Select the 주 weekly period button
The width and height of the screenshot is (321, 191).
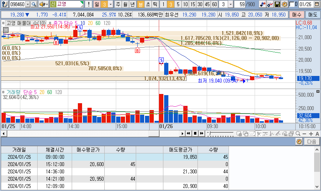[118, 4]
